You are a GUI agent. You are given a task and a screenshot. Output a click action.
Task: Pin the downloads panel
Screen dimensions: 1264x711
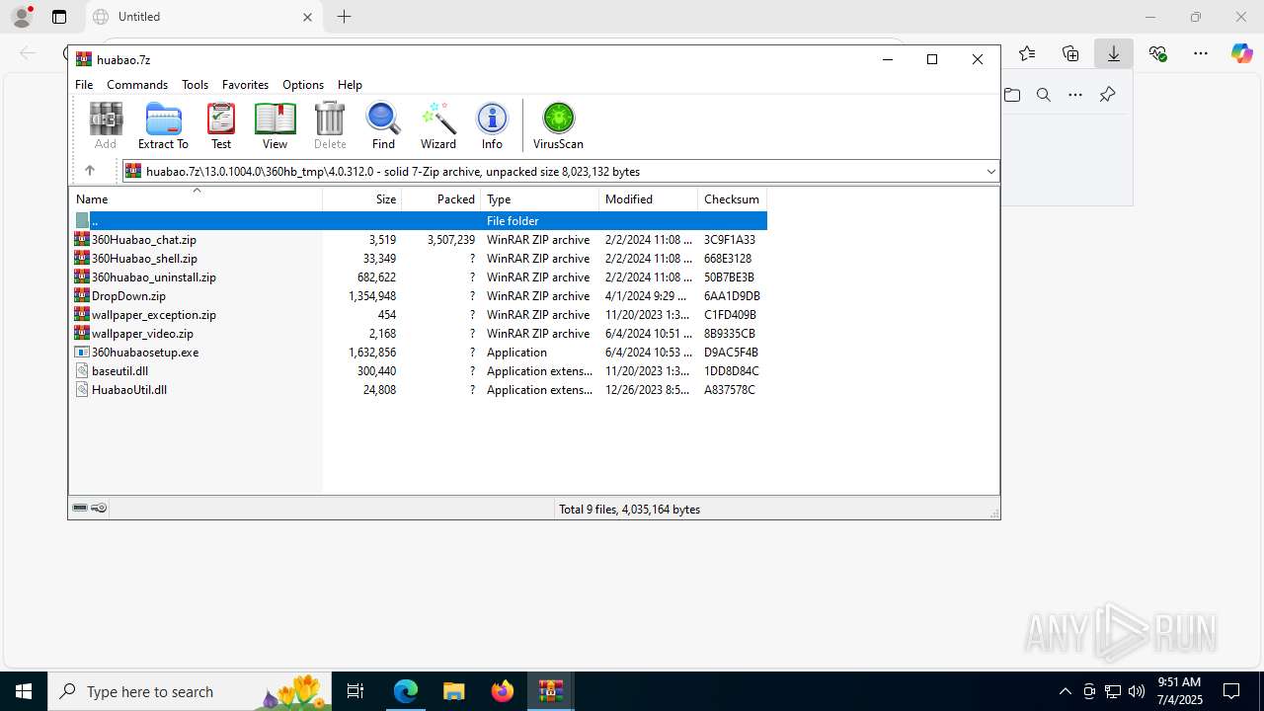(x=1107, y=95)
